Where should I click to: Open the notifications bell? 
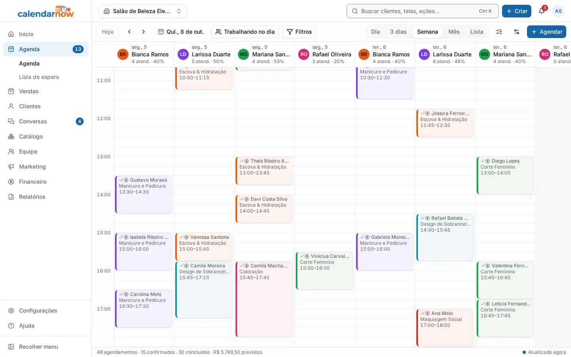(542, 11)
